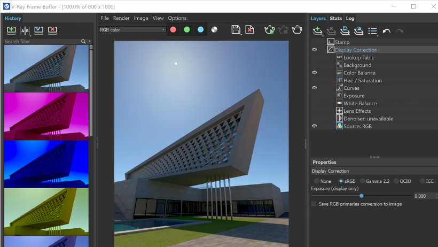438x247 pixels.
Task: Click the save layer preset icon
Action: [345, 31]
